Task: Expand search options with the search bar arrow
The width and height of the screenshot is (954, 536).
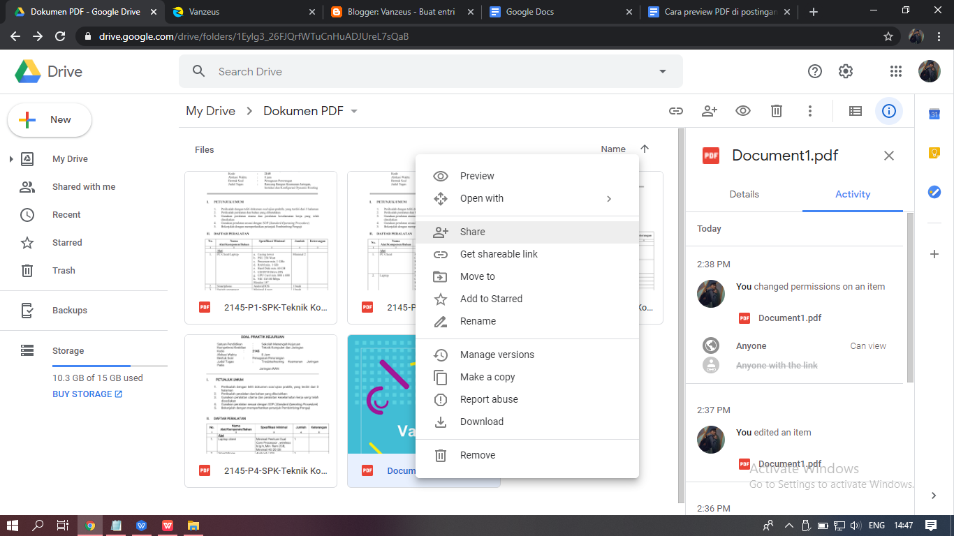Action: coord(661,71)
